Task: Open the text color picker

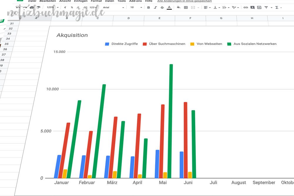Action: [x=169, y=7]
